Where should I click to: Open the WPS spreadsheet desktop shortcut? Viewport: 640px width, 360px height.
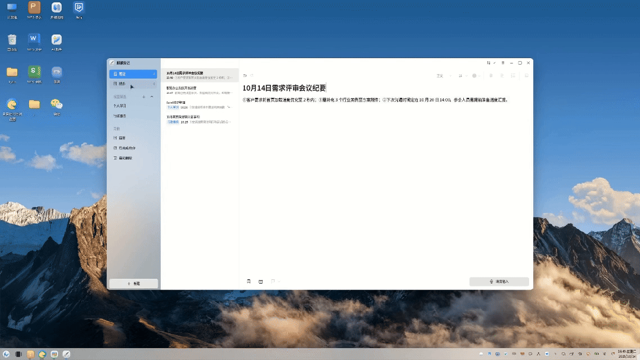pyautogui.click(x=34, y=72)
